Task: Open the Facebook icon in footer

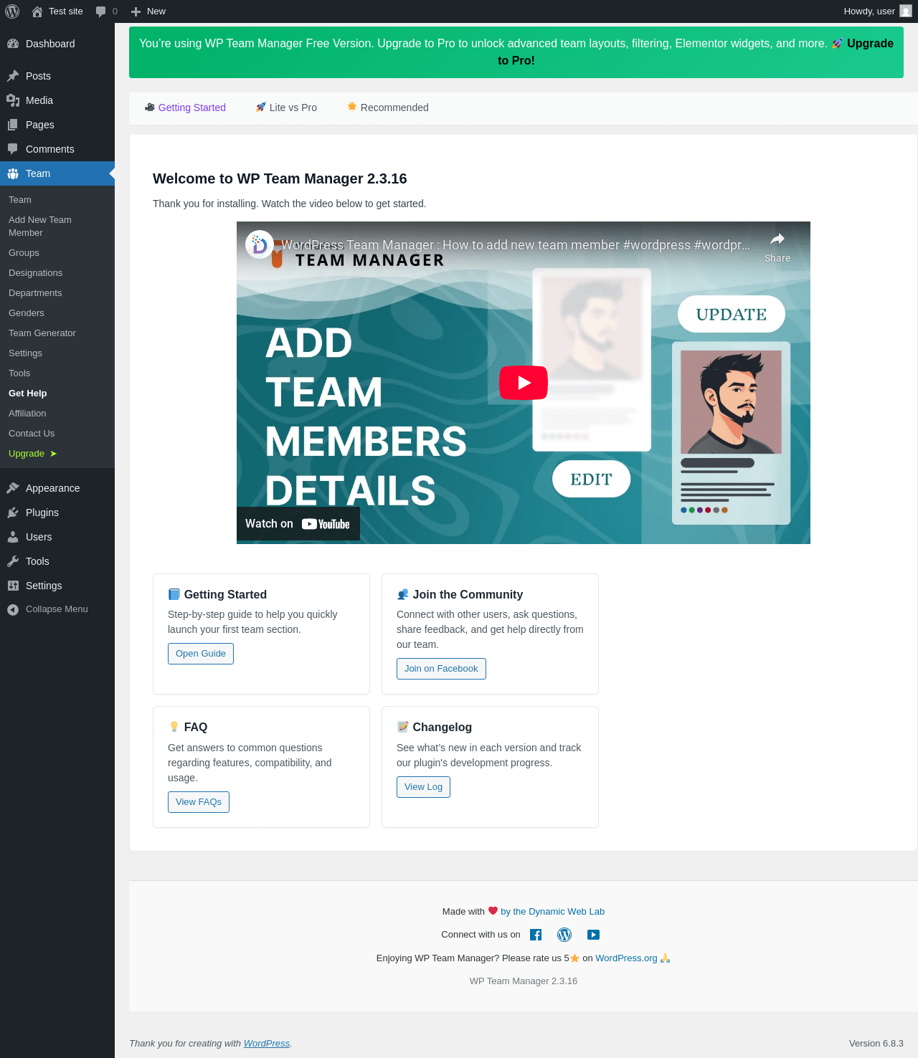Action: tap(536, 935)
